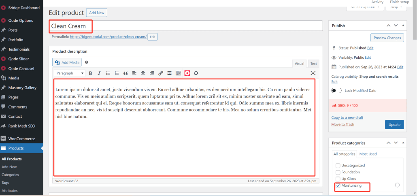Click Move to Trash link
The height and width of the screenshot is (196, 417).
click(x=343, y=124)
